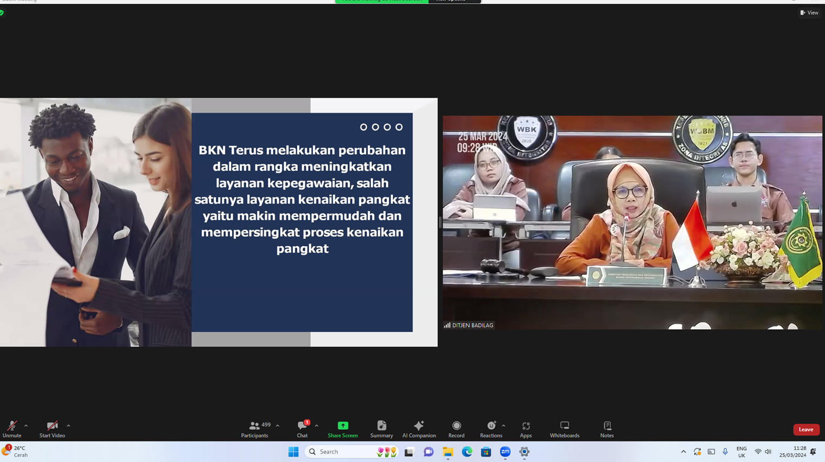
Task: Switch ENG UK input language
Action: pos(741,452)
